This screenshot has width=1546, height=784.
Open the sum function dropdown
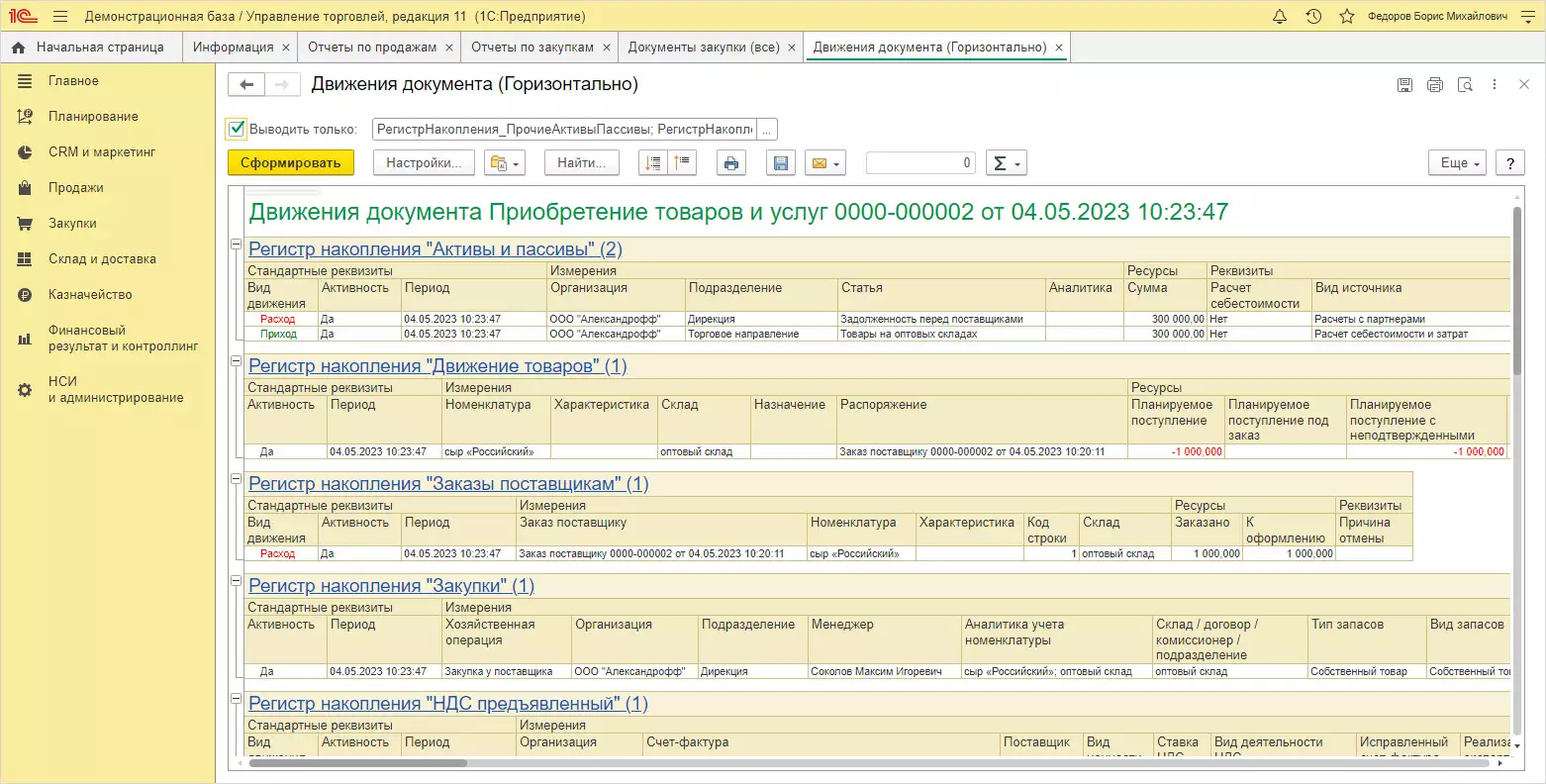point(1006,163)
